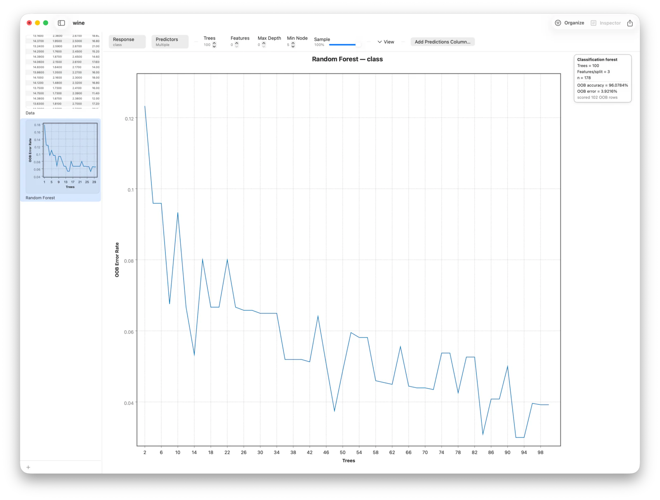Click the 'wine' document title
Screen dimensions: 660x500
click(78, 23)
